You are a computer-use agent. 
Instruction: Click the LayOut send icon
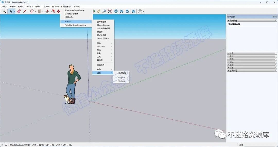tap(127, 11)
